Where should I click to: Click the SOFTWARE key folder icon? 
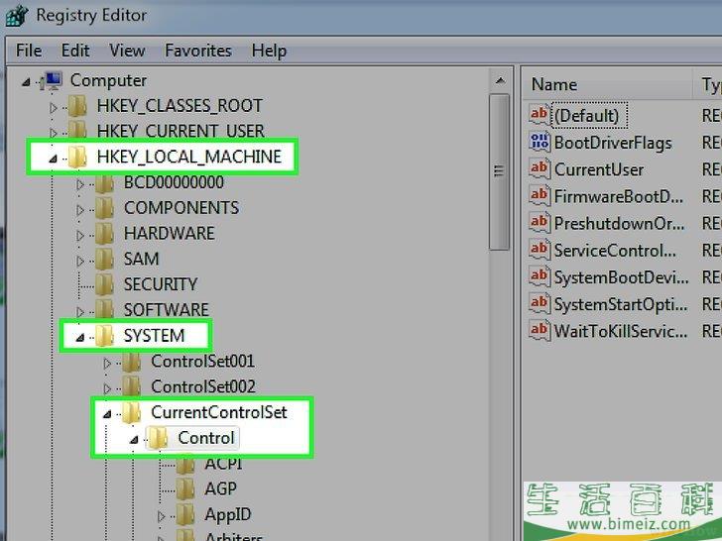click(x=105, y=310)
